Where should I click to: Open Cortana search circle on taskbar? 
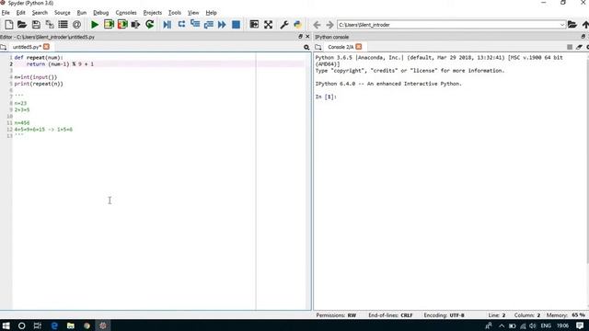[21, 325]
